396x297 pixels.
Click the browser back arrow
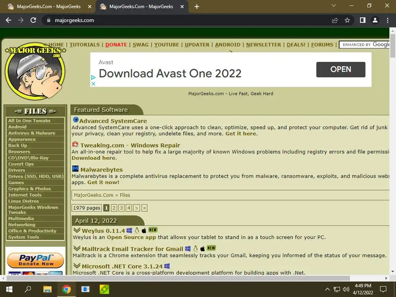[9, 20]
